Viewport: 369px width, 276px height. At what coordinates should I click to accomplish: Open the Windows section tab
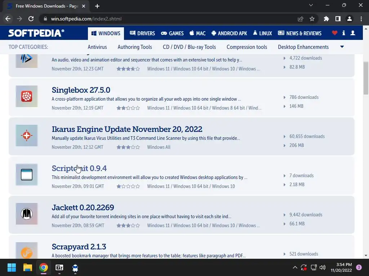(x=106, y=33)
